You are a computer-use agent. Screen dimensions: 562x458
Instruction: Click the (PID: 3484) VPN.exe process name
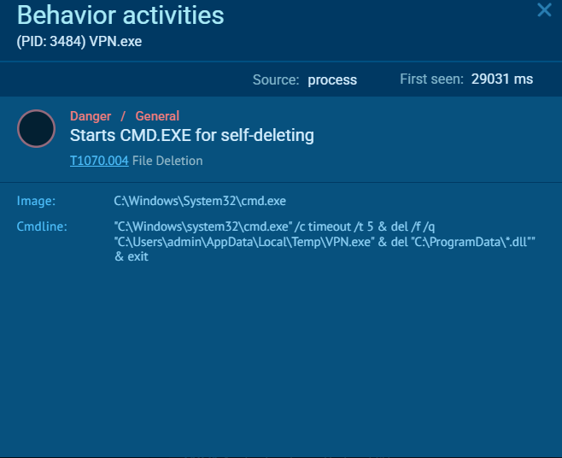pos(79,42)
